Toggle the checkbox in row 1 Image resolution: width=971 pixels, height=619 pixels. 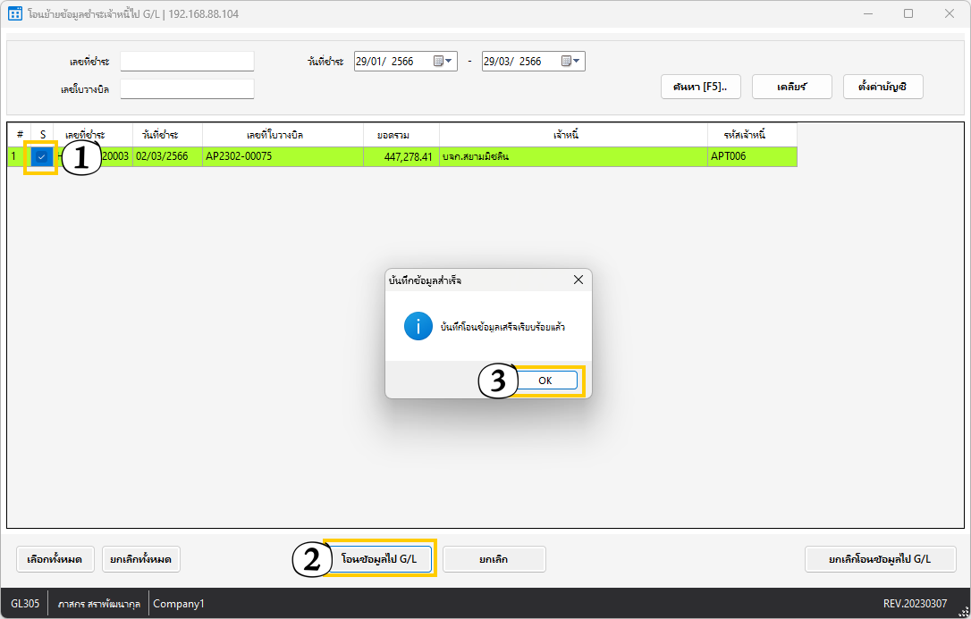pyautogui.click(x=41, y=156)
